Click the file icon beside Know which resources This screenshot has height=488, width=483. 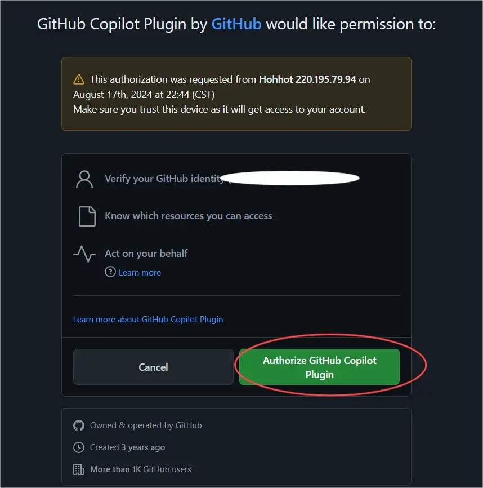[87, 216]
